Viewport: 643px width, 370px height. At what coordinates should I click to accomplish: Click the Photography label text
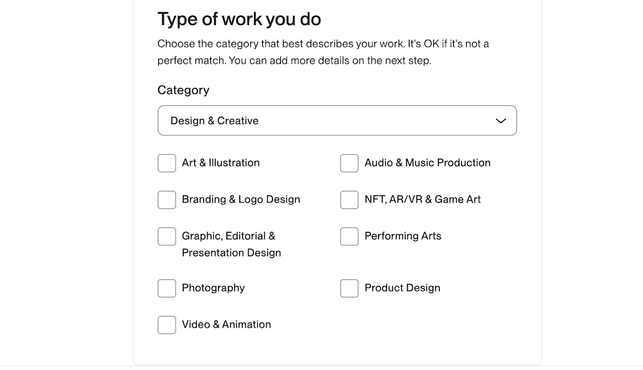click(213, 288)
